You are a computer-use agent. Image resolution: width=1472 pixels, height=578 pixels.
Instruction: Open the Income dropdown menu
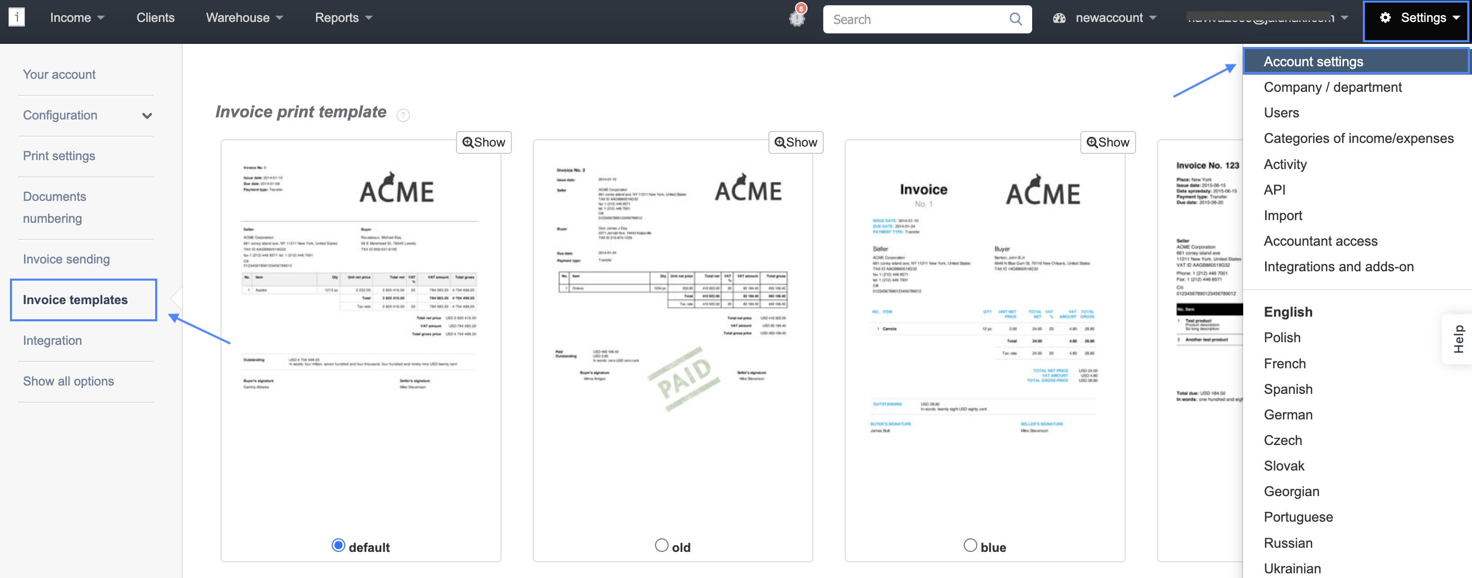pos(77,18)
